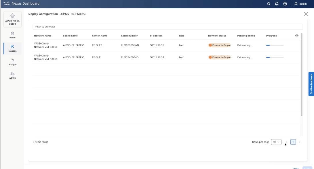314x169 pixels.
Task: Click Preview In-Progress status for FE-SLF2
Action: pyautogui.click(x=220, y=45)
